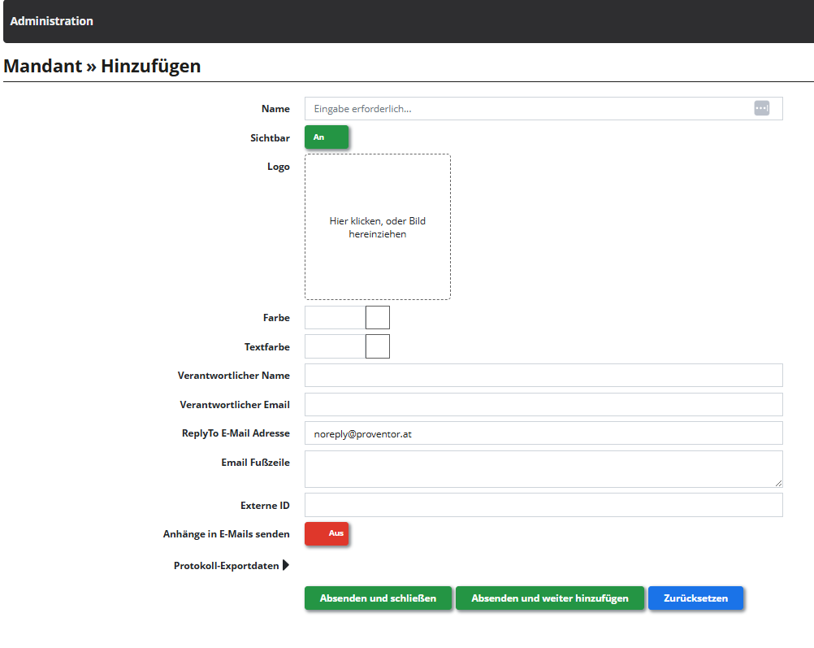814x648 pixels.
Task: Grab the Email Fußzeile resize handle
Action: [778, 483]
